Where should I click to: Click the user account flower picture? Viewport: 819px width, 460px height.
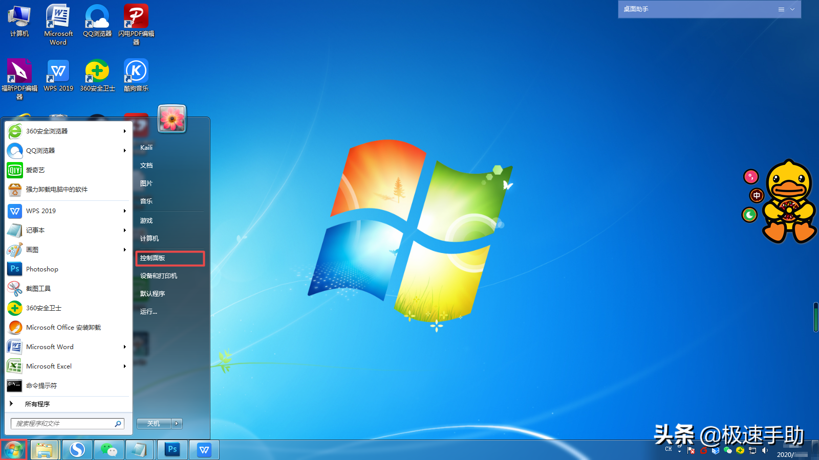click(x=172, y=119)
